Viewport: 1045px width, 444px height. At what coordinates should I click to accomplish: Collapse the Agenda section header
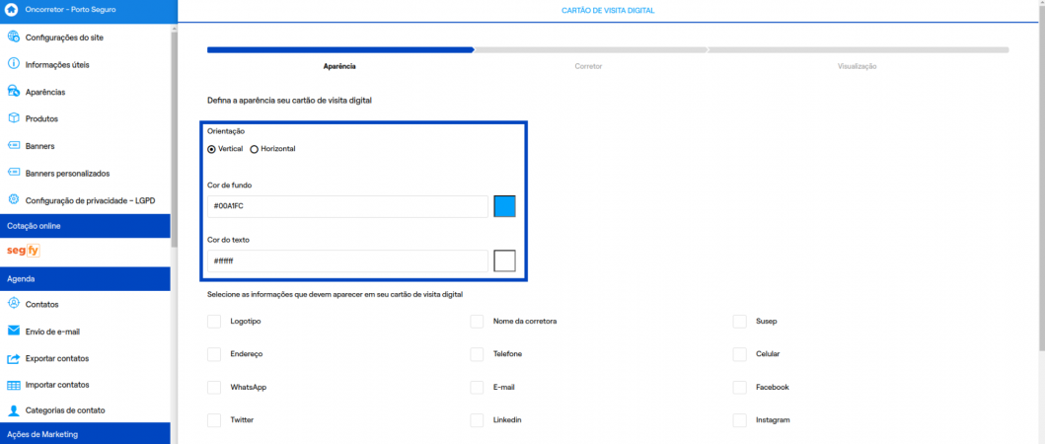pos(85,279)
